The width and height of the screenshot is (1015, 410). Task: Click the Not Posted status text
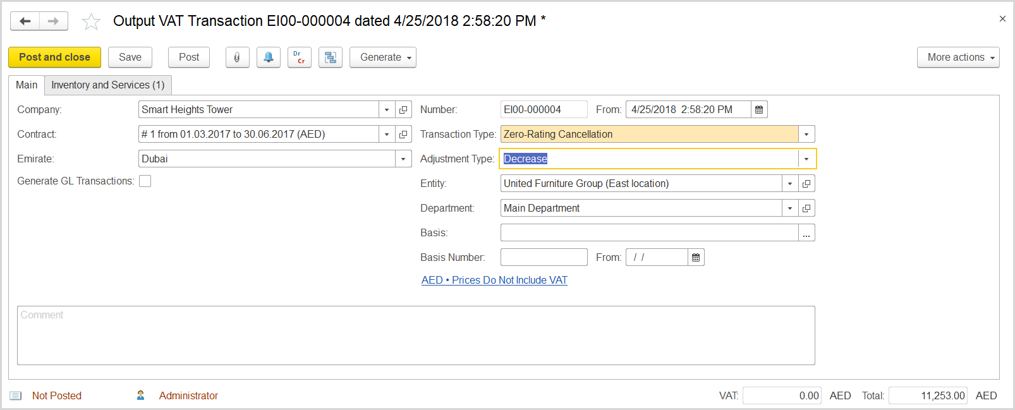click(x=57, y=395)
